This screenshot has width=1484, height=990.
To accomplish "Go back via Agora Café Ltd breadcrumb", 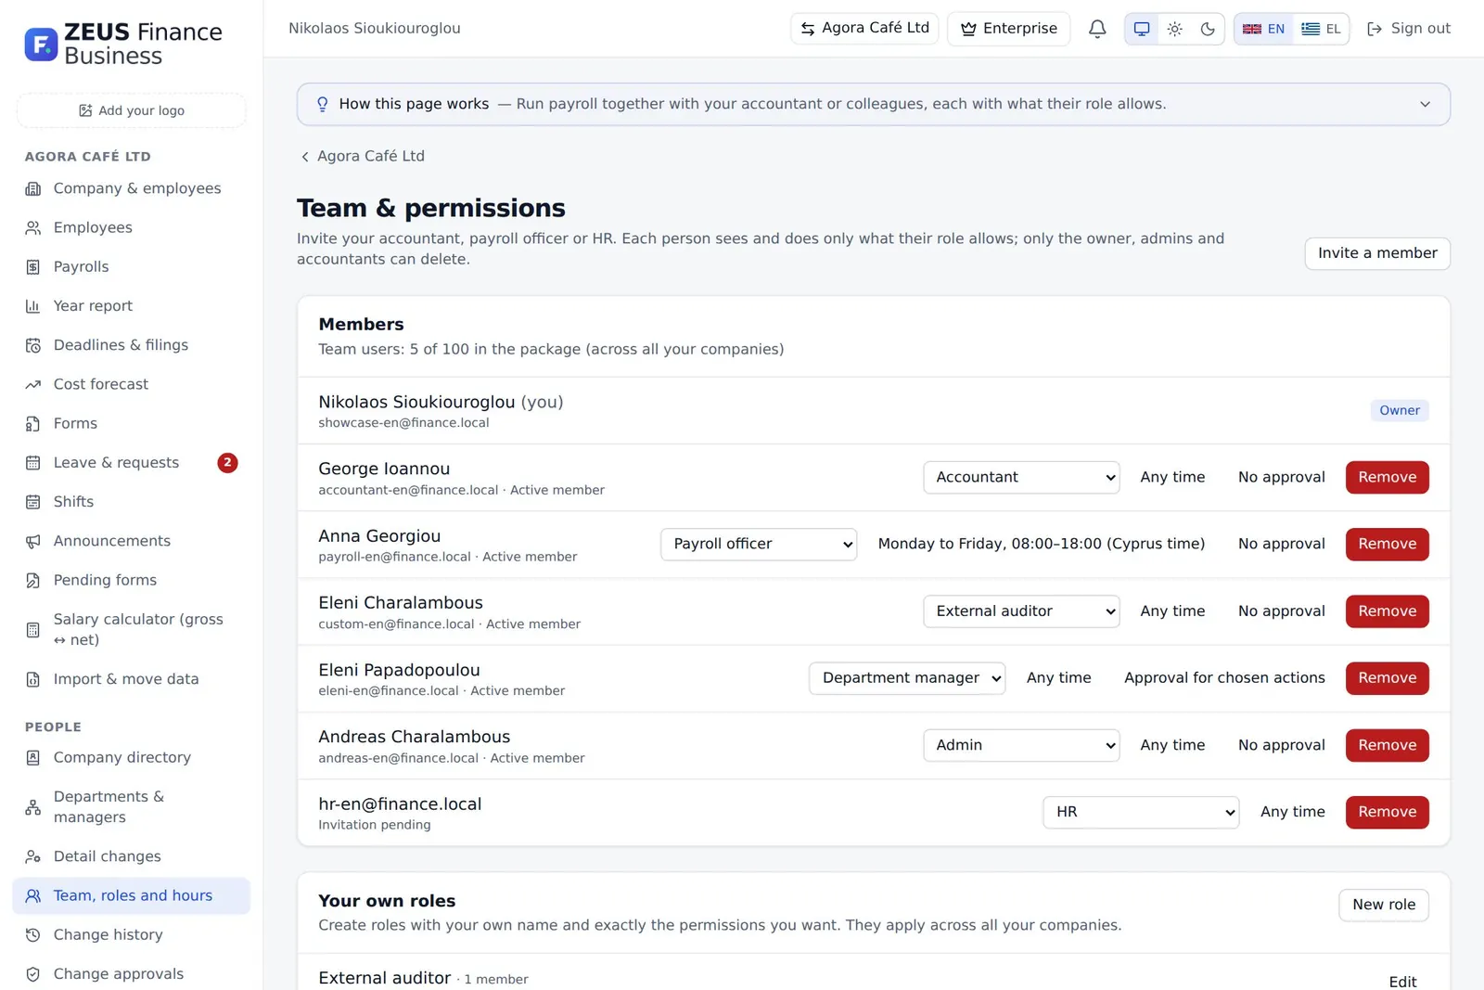I will (x=362, y=156).
